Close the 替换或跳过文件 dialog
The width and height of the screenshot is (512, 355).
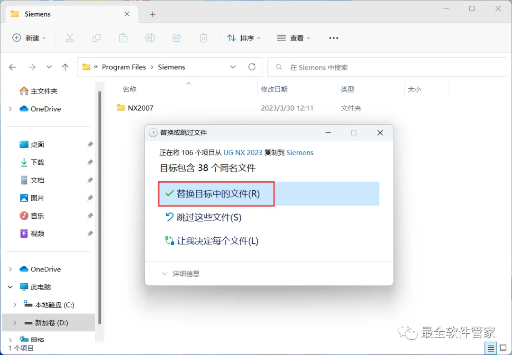pos(380,133)
